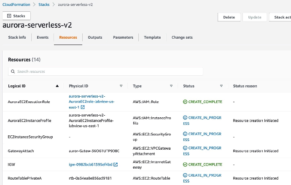Focus the Search resources input field

(105, 71)
